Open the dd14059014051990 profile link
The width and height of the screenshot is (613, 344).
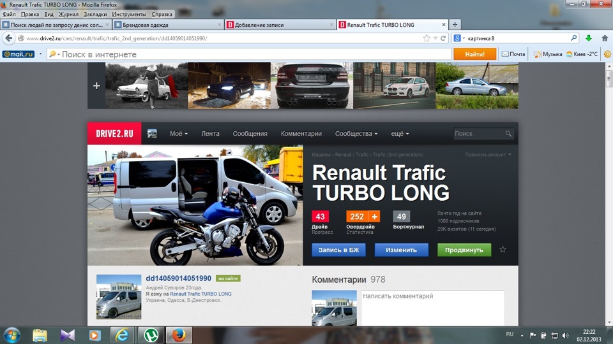coord(178,278)
